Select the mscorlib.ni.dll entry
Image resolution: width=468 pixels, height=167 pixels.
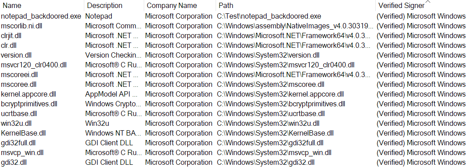(x=234, y=26)
